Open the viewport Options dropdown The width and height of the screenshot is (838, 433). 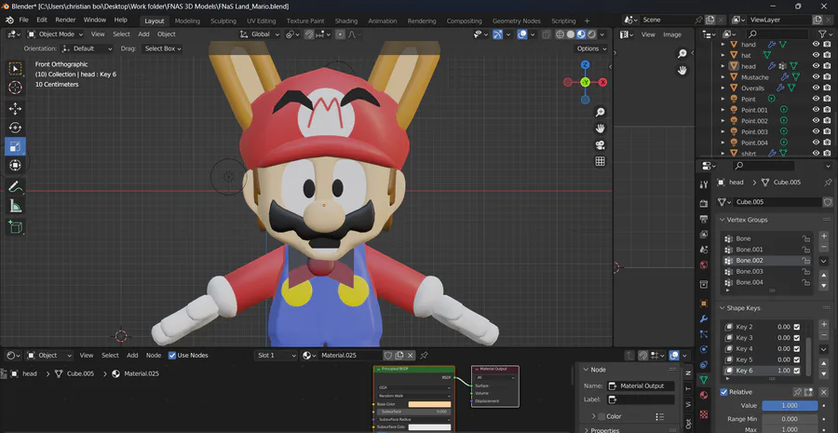click(x=591, y=48)
